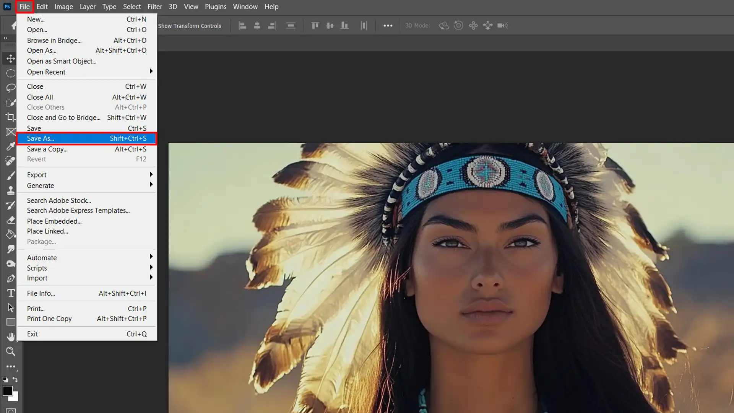Select the Frame tool
The height and width of the screenshot is (413, 734).
(x=11, y=132)
